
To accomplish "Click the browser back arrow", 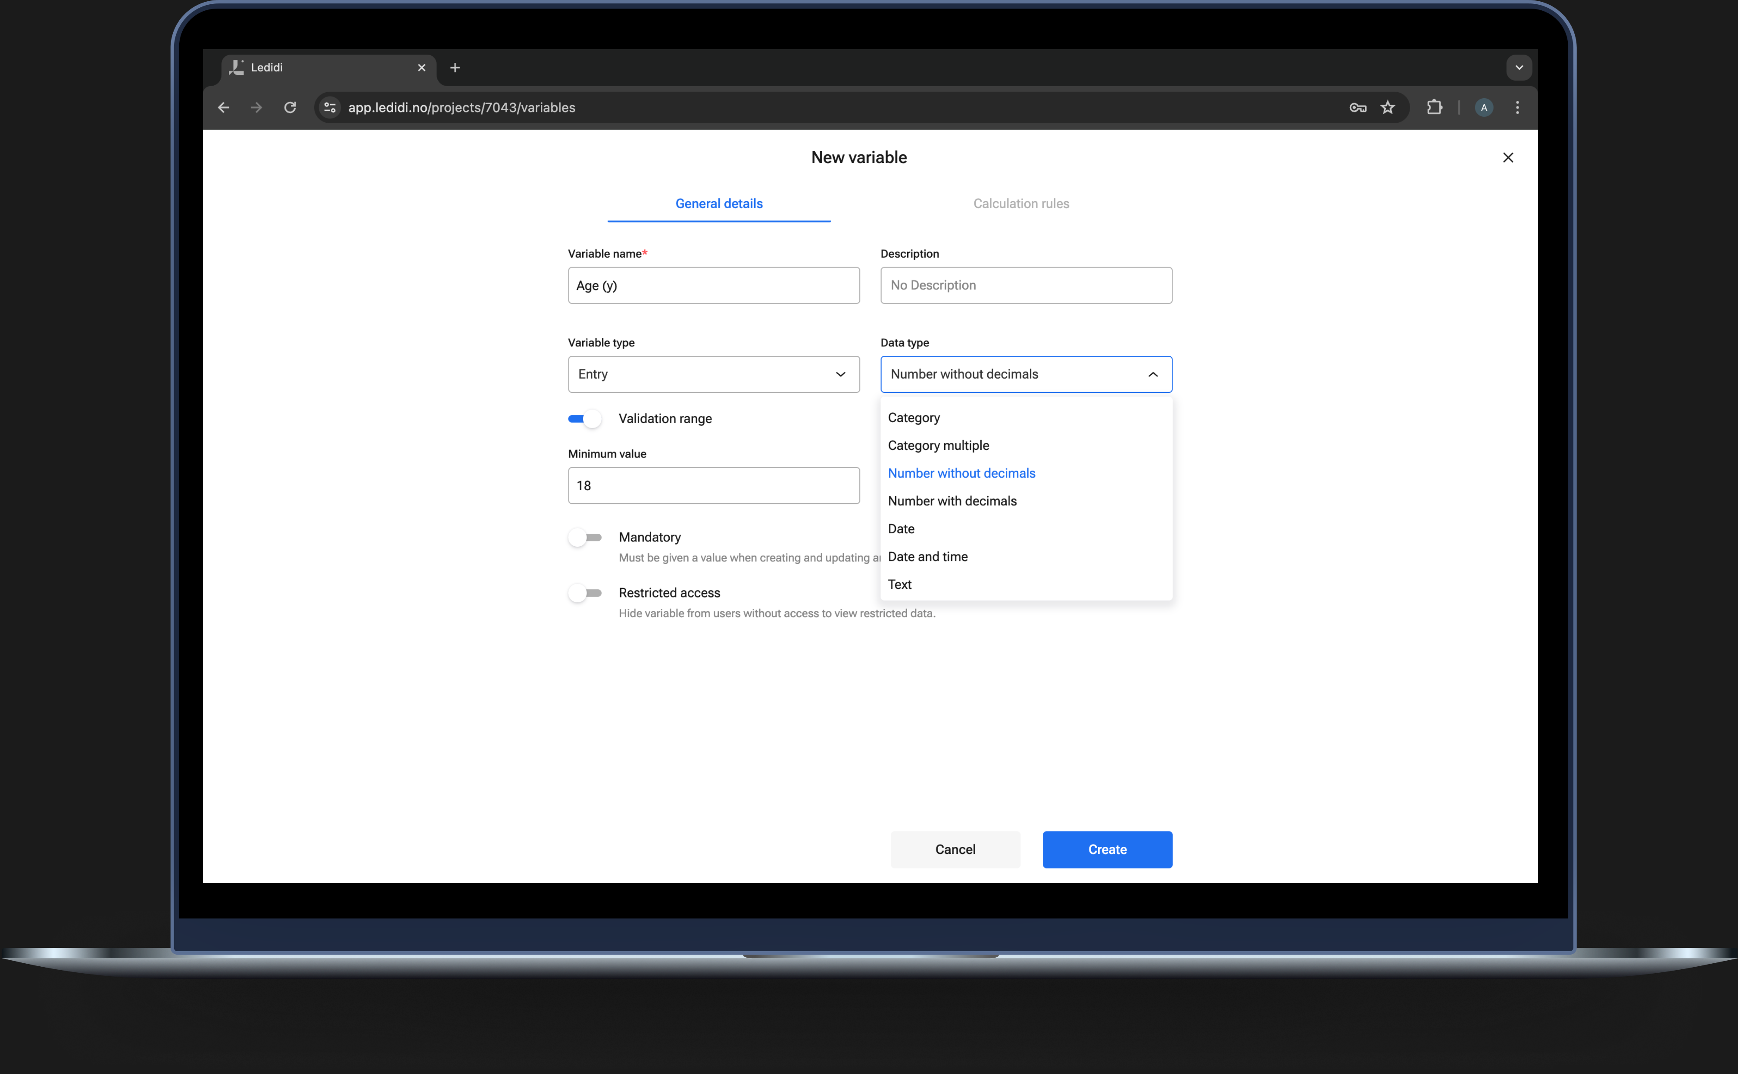I will (x=223, y=107).
